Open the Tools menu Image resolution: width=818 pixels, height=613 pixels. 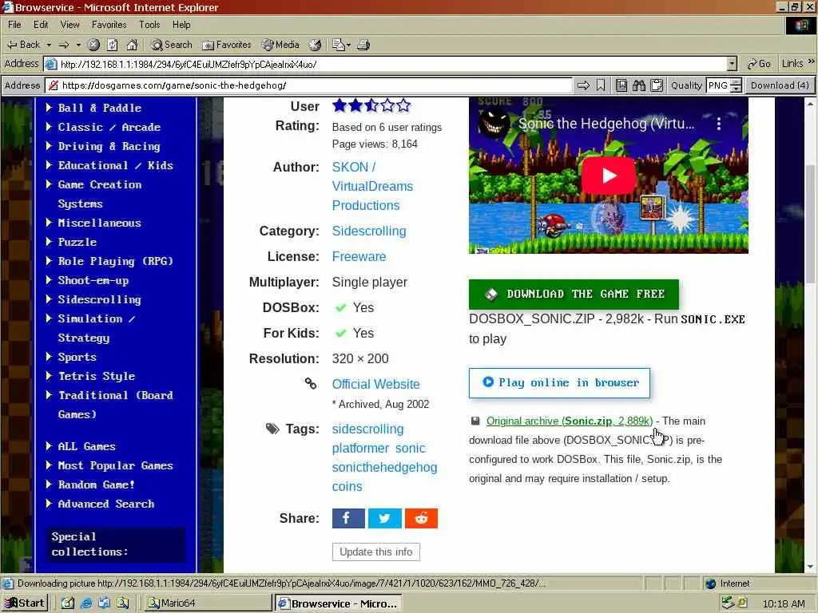149,25
